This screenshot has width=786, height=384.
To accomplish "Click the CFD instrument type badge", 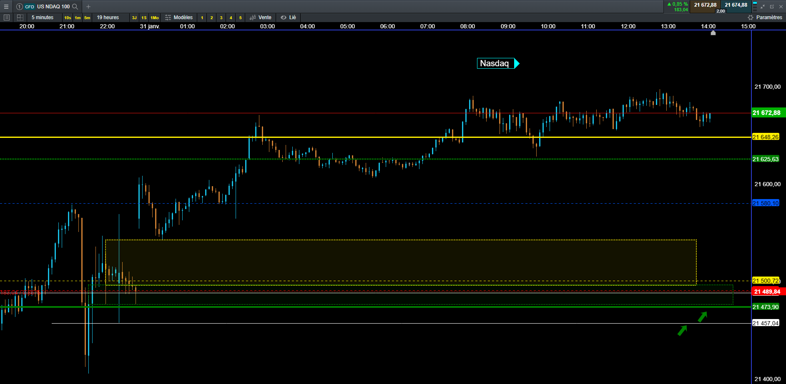I will [30, 7].
